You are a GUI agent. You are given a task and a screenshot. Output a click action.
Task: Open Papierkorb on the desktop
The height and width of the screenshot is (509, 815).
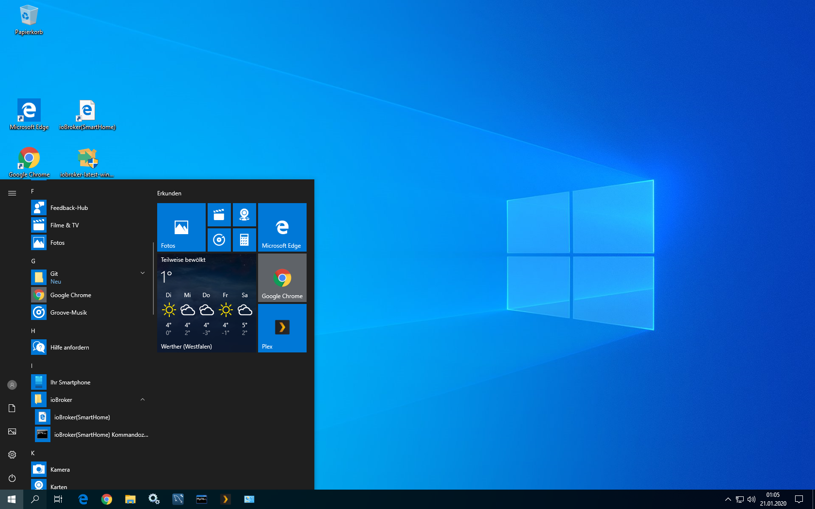[29, 19]
